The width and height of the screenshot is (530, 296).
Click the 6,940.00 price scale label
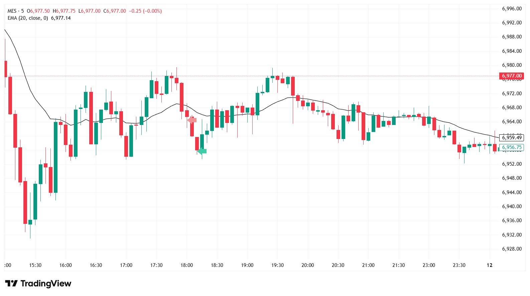(512, 206)
